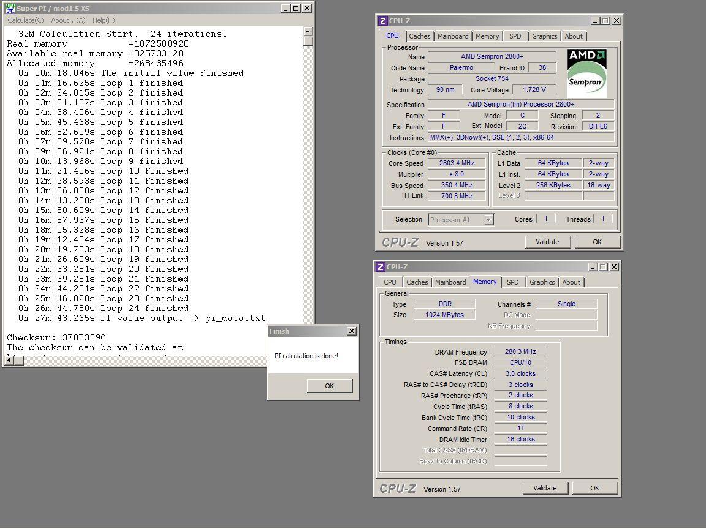706x529 pixels.
Task: Click the Loop 24 finished line
Action: pos(103,308)
